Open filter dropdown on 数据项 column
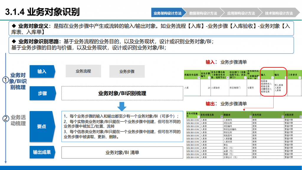This screenshot has height=170, width=302. click(250, 117)
